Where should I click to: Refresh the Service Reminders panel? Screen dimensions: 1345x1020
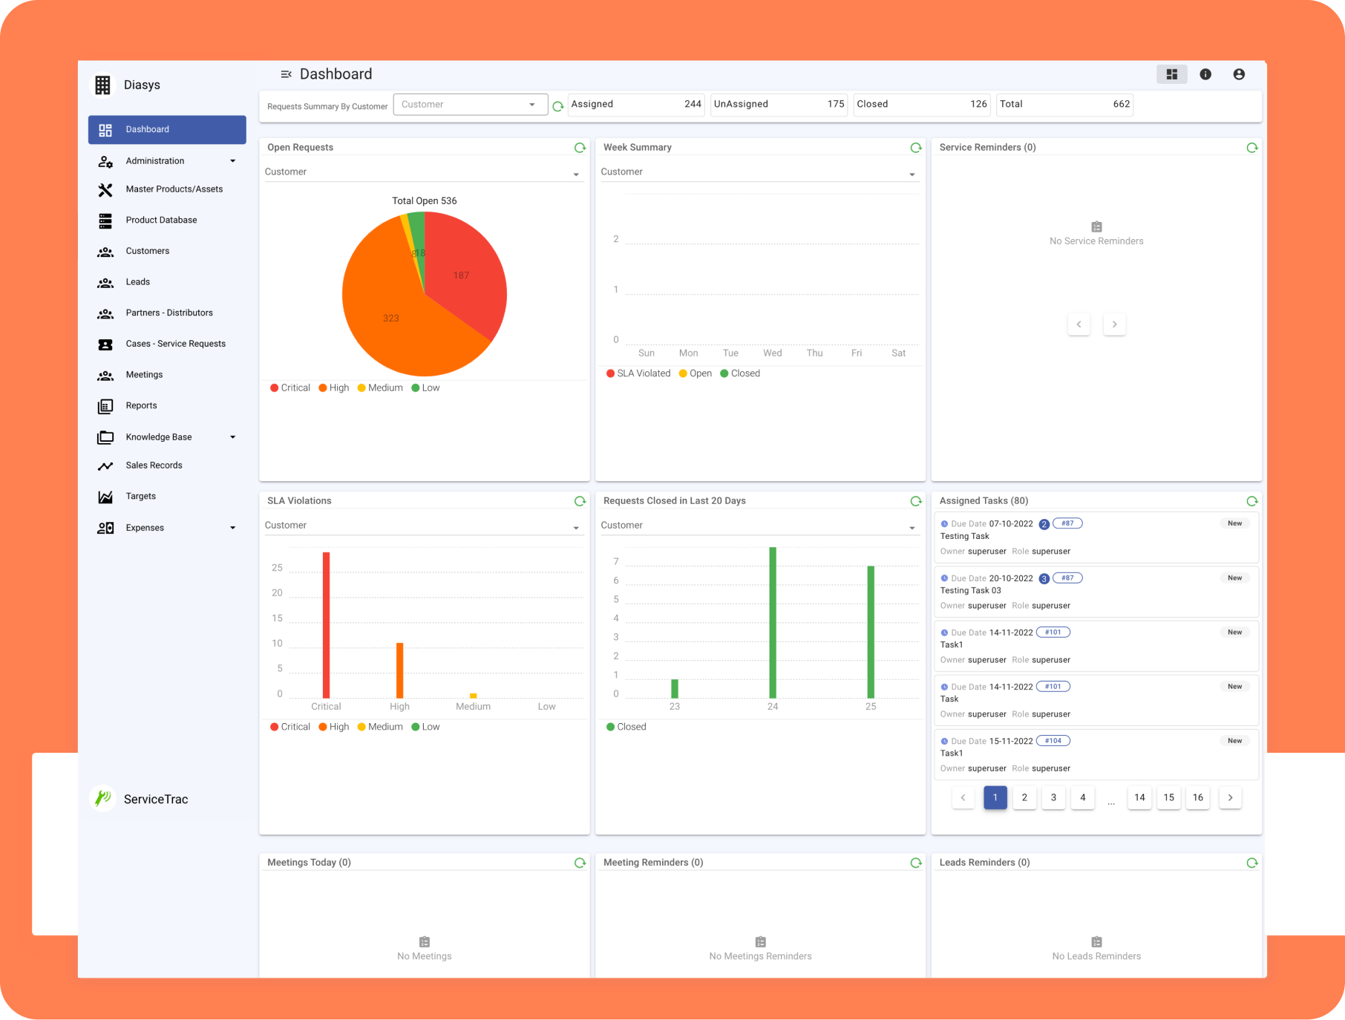1252,148
